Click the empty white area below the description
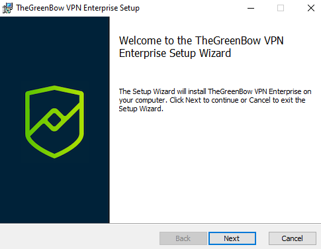The image size is (321, 249). 215,168
